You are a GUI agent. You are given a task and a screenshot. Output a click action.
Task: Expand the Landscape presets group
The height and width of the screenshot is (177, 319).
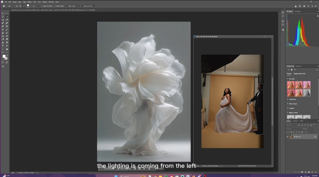click(293, 99)
